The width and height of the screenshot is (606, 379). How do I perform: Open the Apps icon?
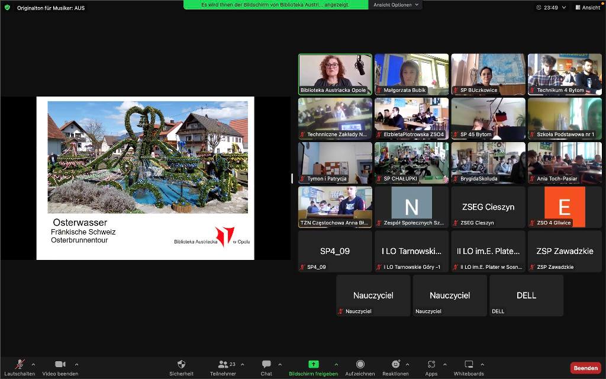tap(431, 364)
